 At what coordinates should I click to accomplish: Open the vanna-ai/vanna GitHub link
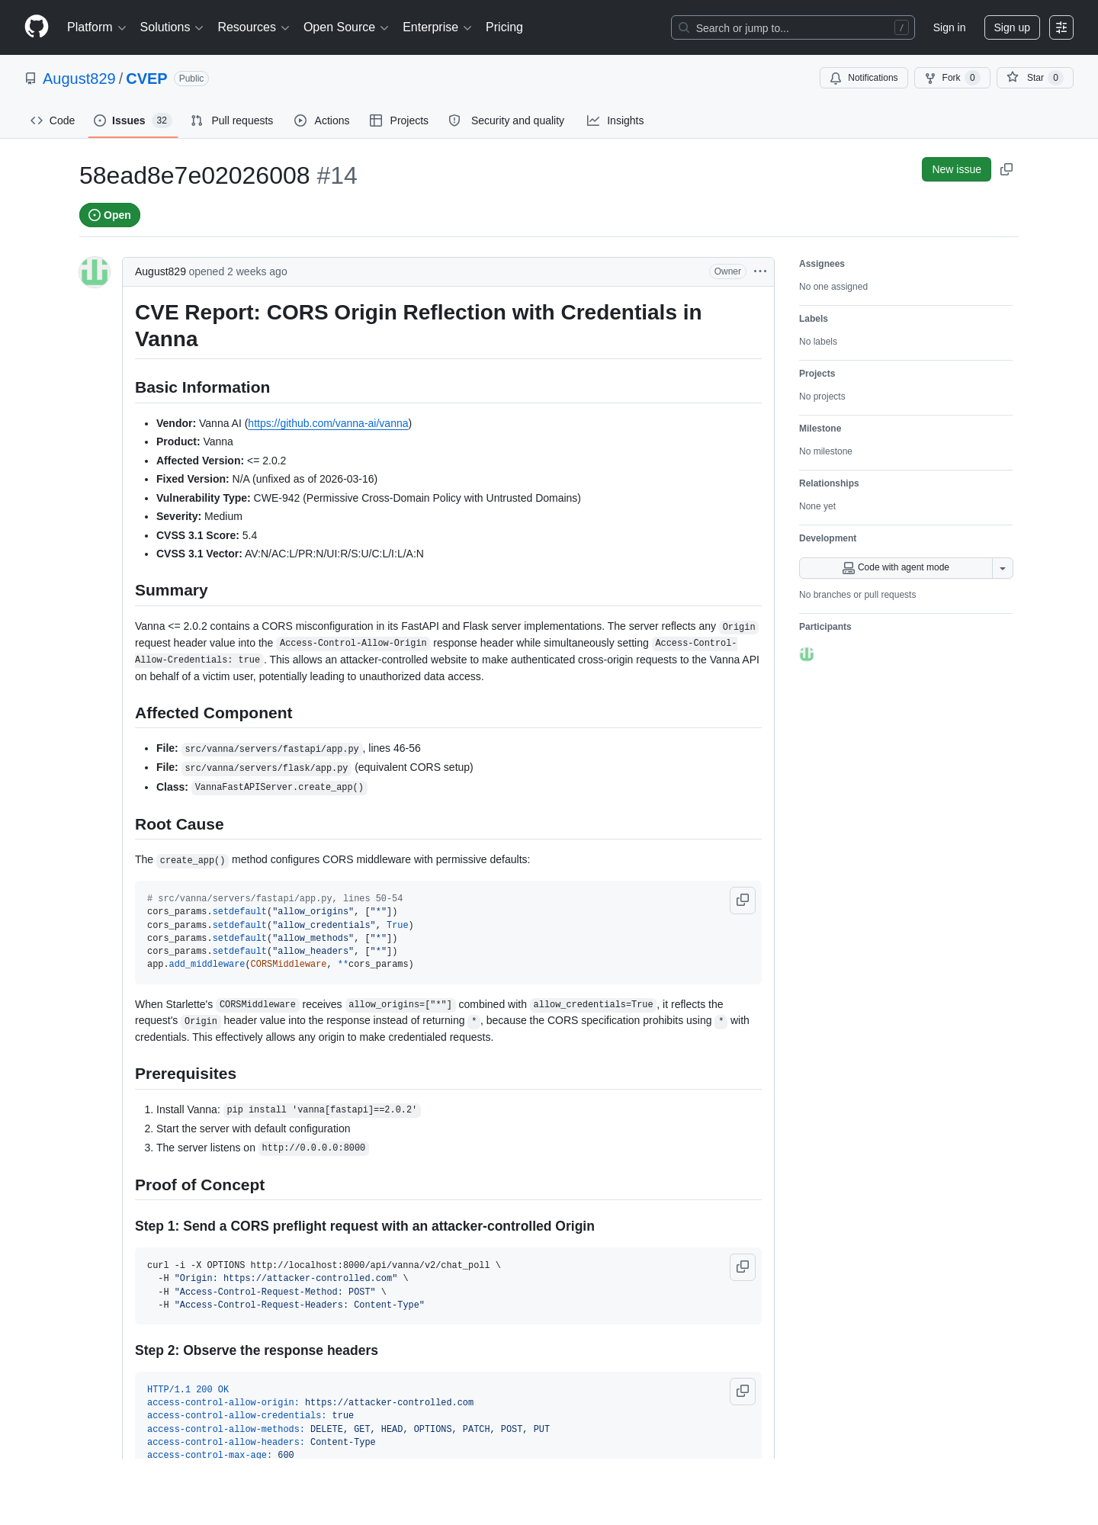point(328,423)
